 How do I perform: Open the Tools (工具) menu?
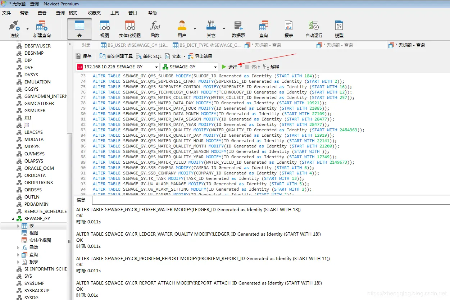point(115,13)
